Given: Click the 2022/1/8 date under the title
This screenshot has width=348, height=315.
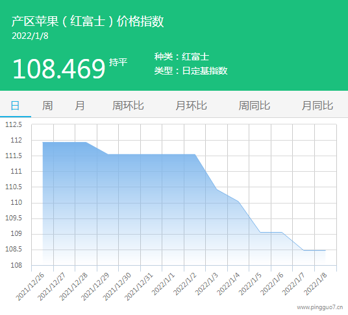Looking at the screenshot, I should 30,36.
